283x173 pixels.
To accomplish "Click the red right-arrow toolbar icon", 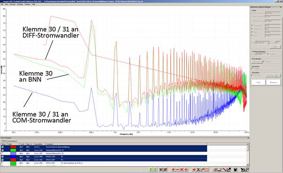I will click(194, 169).
